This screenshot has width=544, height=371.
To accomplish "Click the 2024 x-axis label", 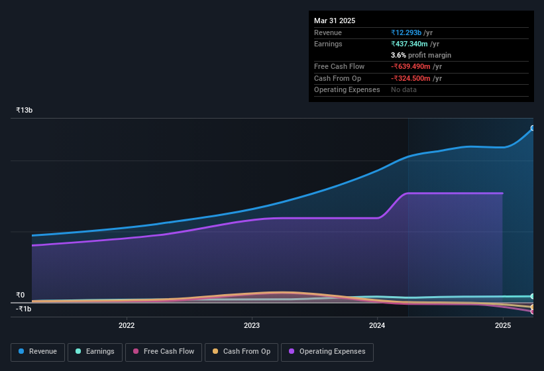I will click(377, 325).
